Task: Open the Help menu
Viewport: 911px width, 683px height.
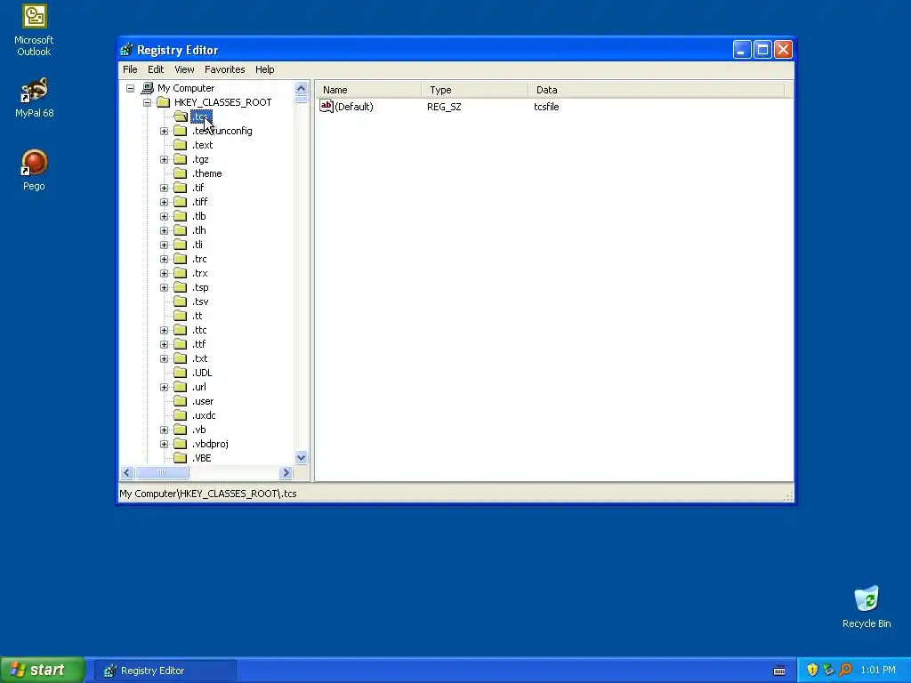Action: pyautogui.click(x=264, y=69)
